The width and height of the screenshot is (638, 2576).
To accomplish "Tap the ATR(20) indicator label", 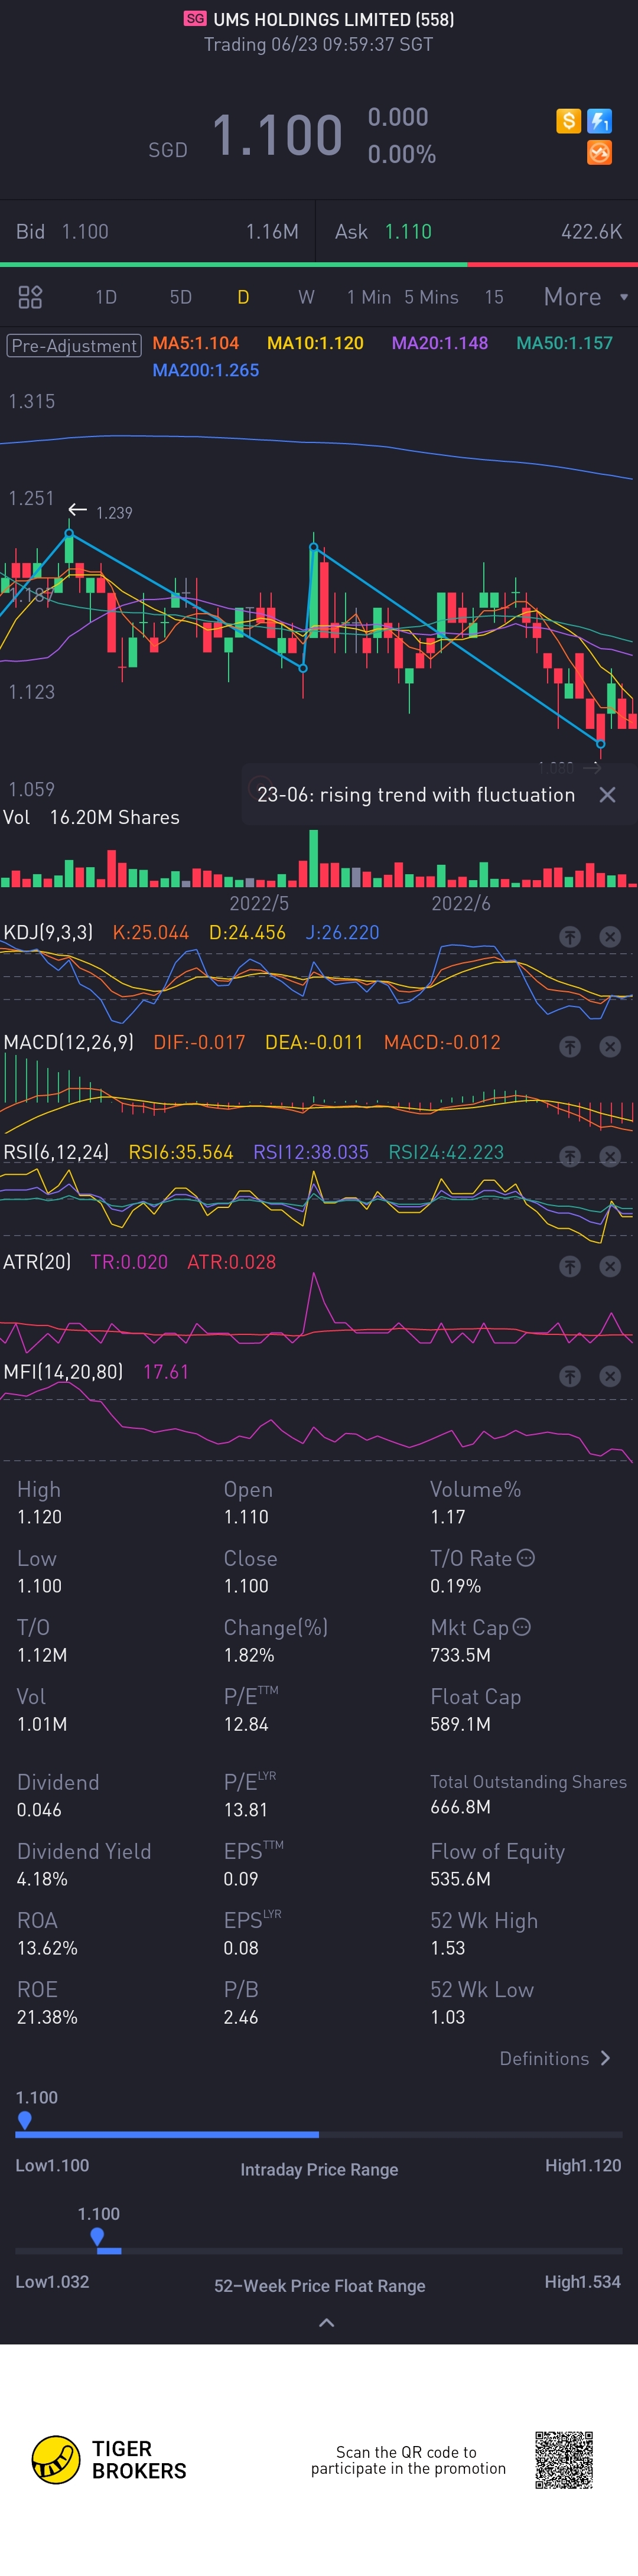I will [37, 1262].
